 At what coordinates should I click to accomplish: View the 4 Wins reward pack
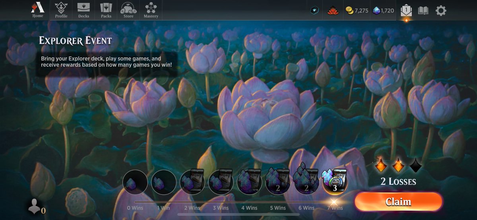pyautogui.click(x=249, y=182)
